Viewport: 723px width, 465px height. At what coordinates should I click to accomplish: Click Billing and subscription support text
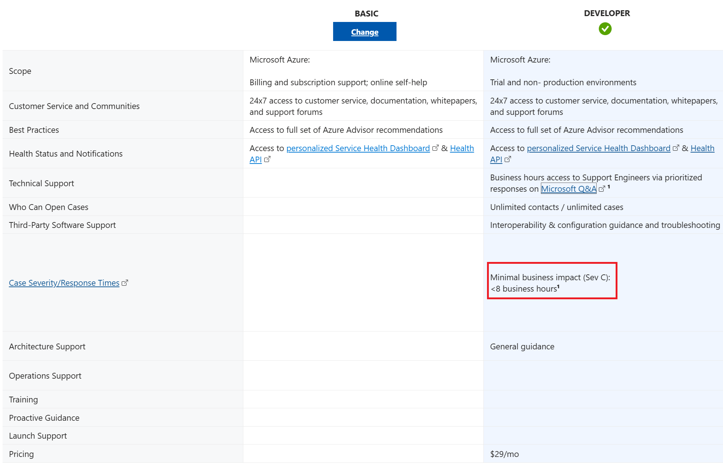point(338,82)
